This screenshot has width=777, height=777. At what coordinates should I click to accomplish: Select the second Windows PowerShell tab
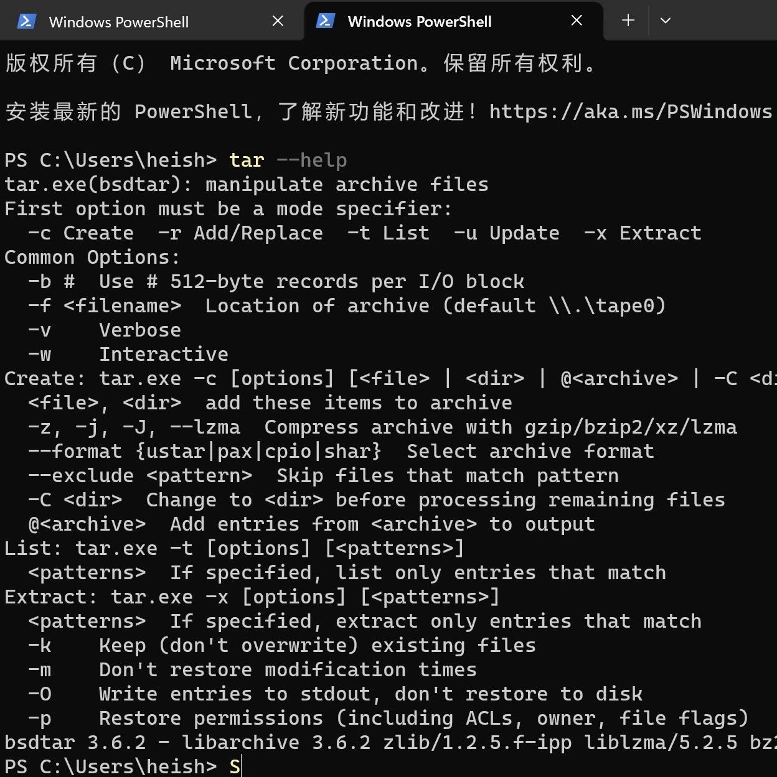pyautogui.click(x=420, y=22)
